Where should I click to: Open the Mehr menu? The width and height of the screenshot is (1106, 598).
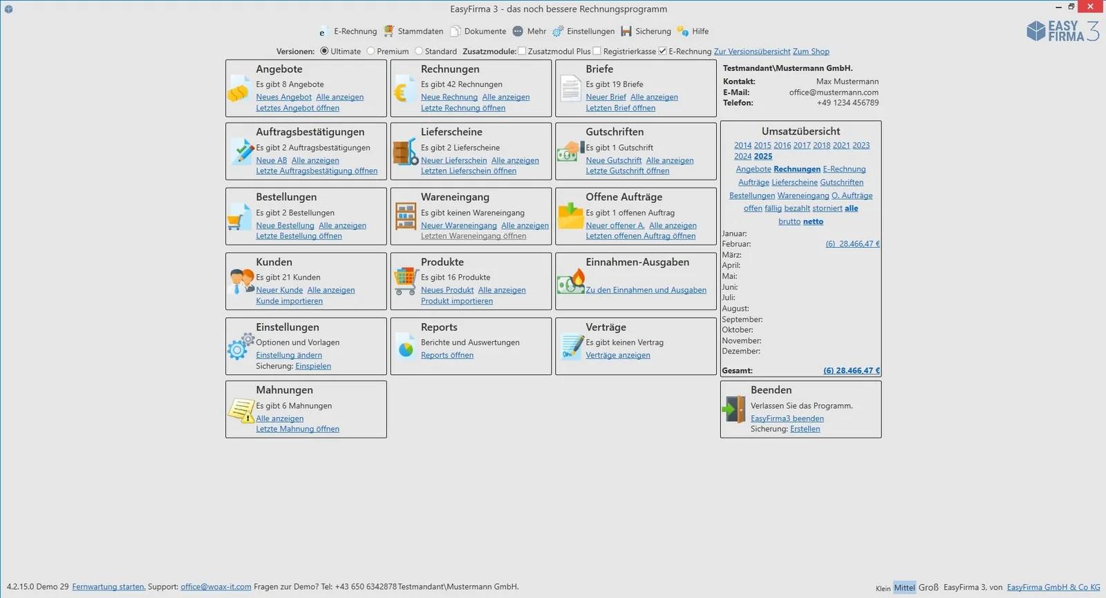click(536, 31)
